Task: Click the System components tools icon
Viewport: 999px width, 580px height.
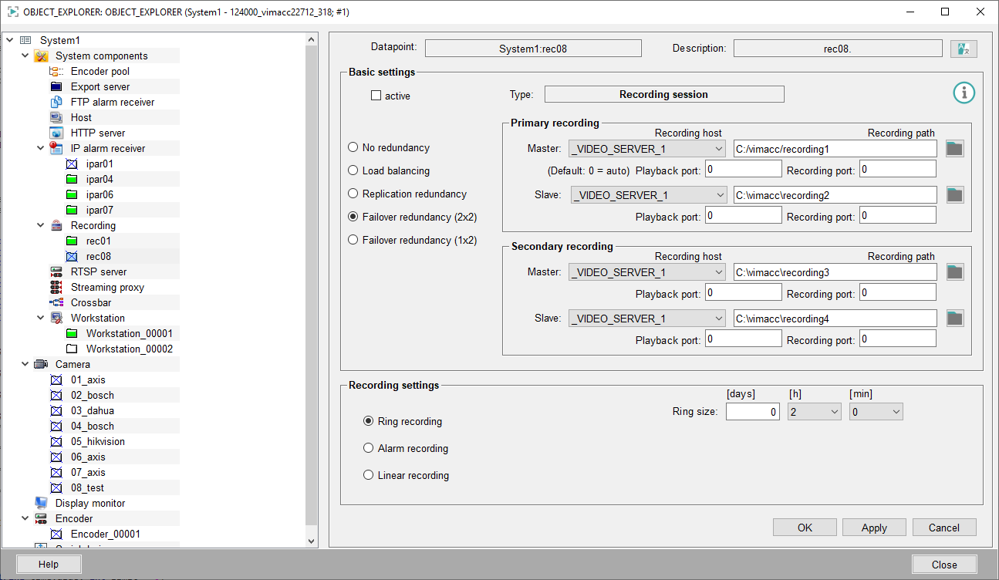Action: (41, 56)
